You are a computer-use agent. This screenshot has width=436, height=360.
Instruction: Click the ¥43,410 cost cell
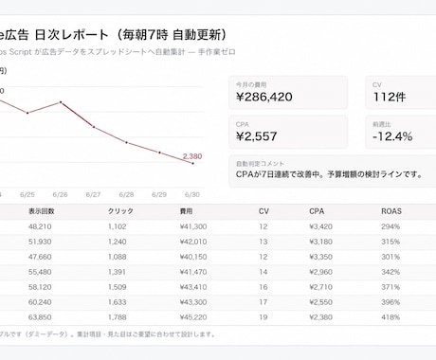point(193,287)
